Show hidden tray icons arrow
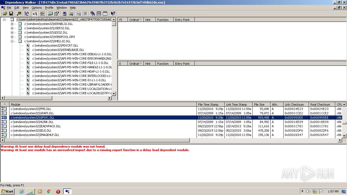 (302, 191)
